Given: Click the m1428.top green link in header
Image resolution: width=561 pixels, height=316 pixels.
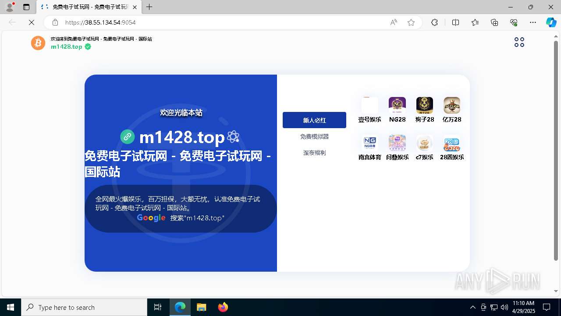Looking at the screenshot, I should [x=67, y=47].
